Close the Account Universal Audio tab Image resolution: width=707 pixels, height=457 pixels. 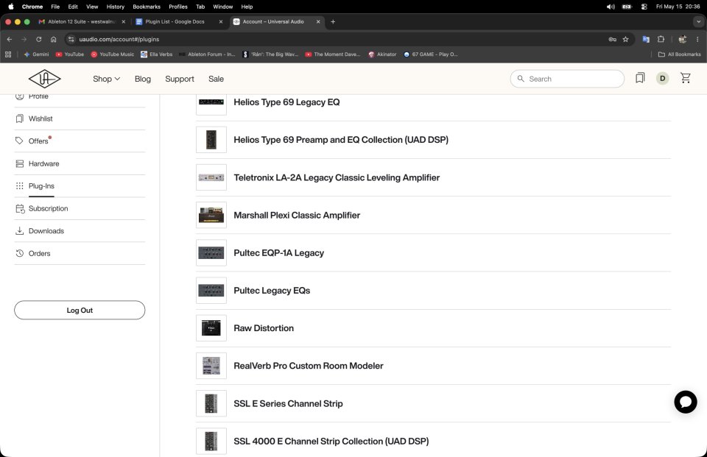click(x=318, y=21)
